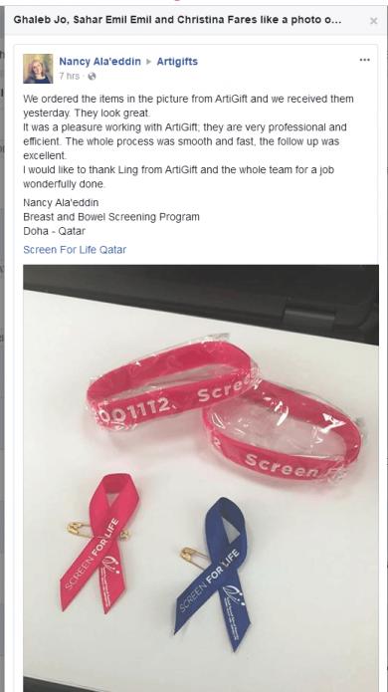Viewport: 388px width, 692px height.
Task: Click the wrapped wristband on the right
Action: (283, 430)
